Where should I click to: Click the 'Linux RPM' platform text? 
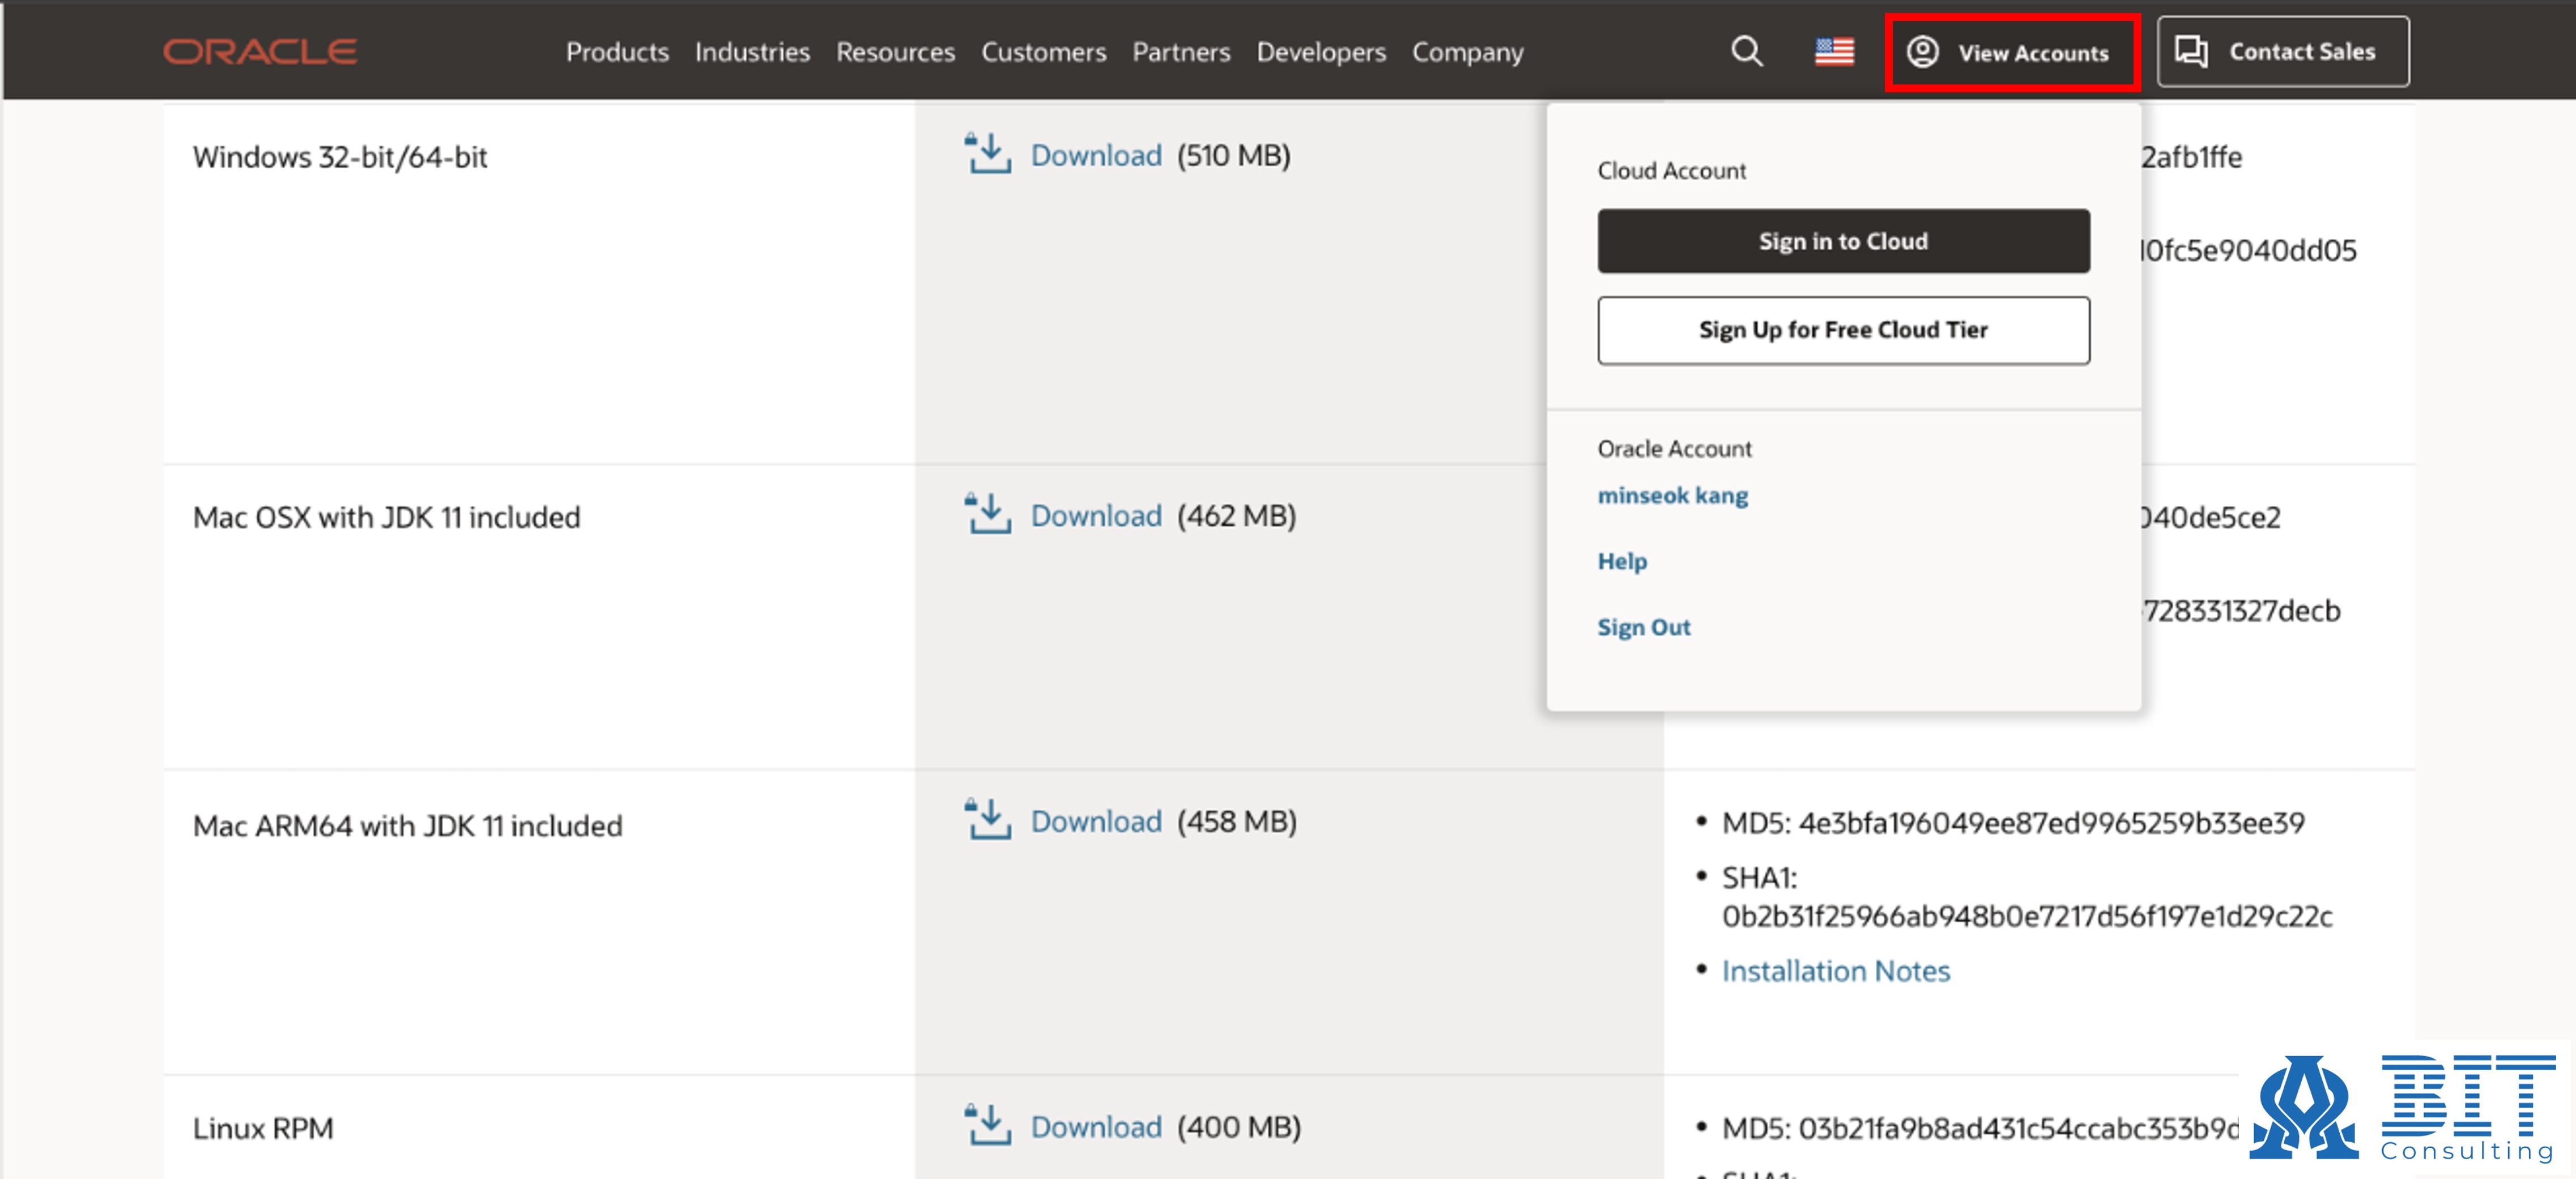pos(263,1128)
